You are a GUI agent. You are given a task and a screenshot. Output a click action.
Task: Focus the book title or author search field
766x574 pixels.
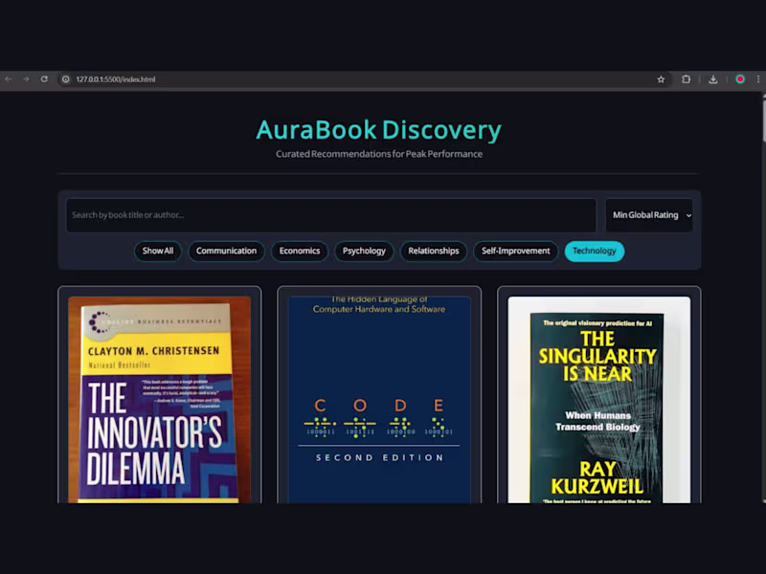[330, 215]
